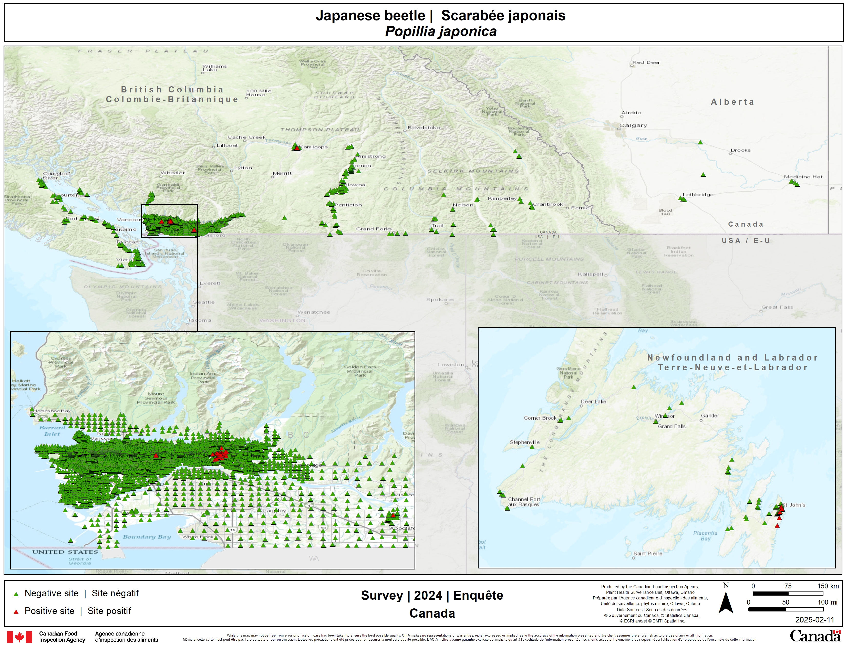Click the green Negative site legend triangle
847x645 pixels.
16,594
